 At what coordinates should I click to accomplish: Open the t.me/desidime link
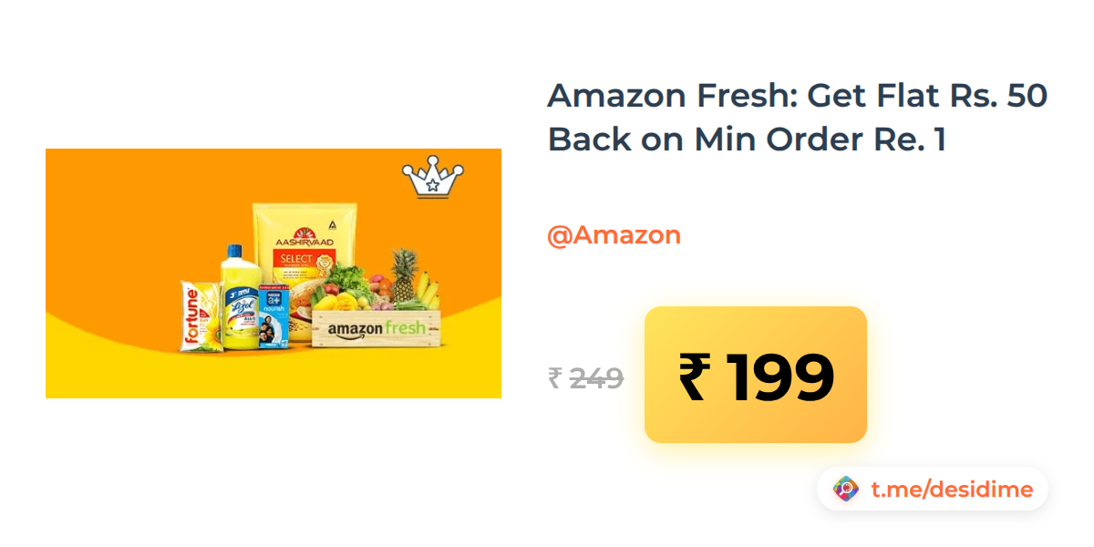point(952,490)
